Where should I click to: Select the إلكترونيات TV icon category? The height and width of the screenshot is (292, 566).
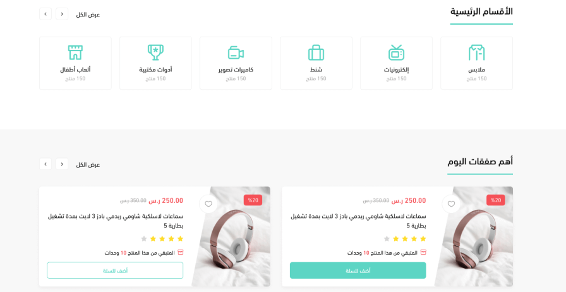[396, 52]
